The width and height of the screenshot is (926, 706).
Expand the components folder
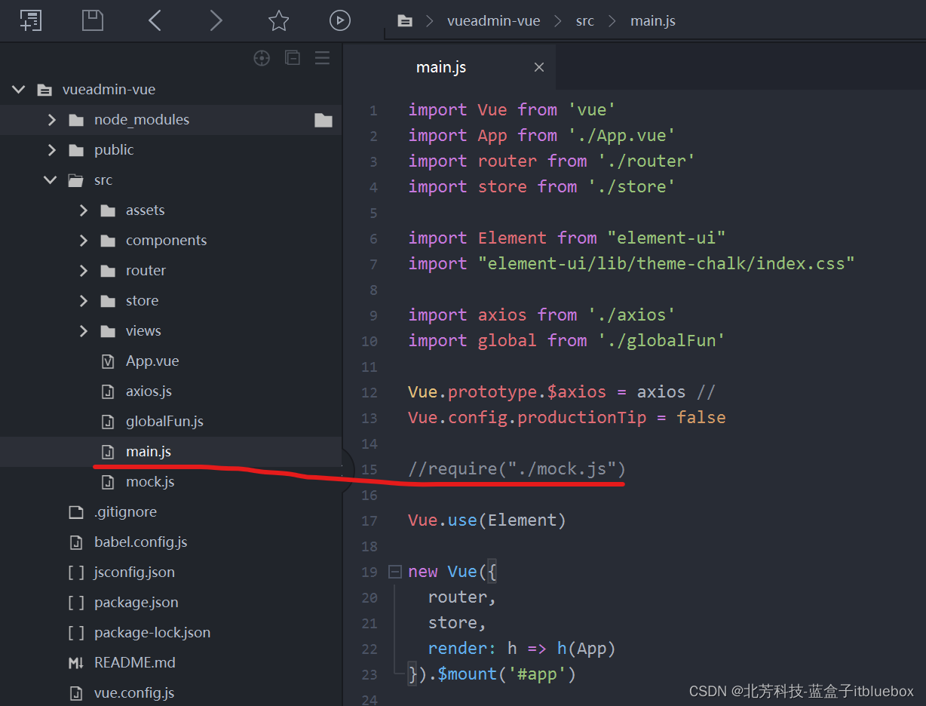[83, 241]
